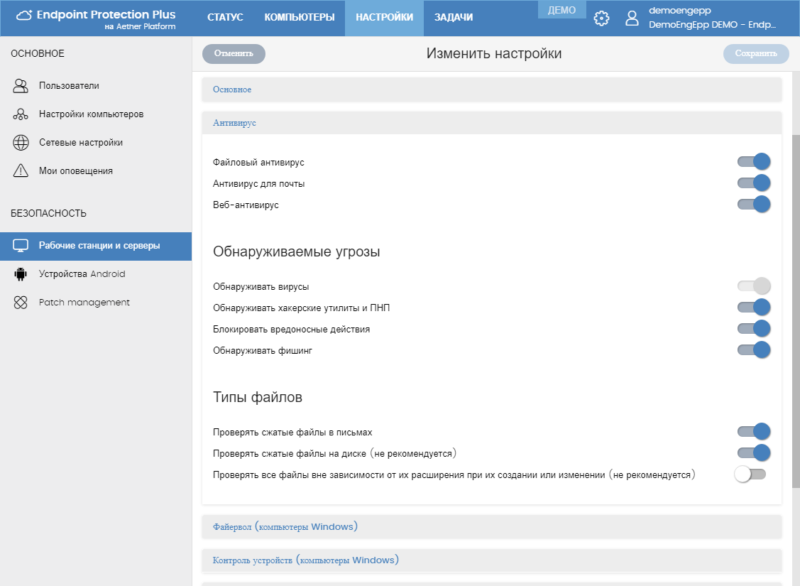Switch to the КОМПЬЮТЕРЫ tab
This screenshot has width=800, height=586.
[x=300, y=18]
